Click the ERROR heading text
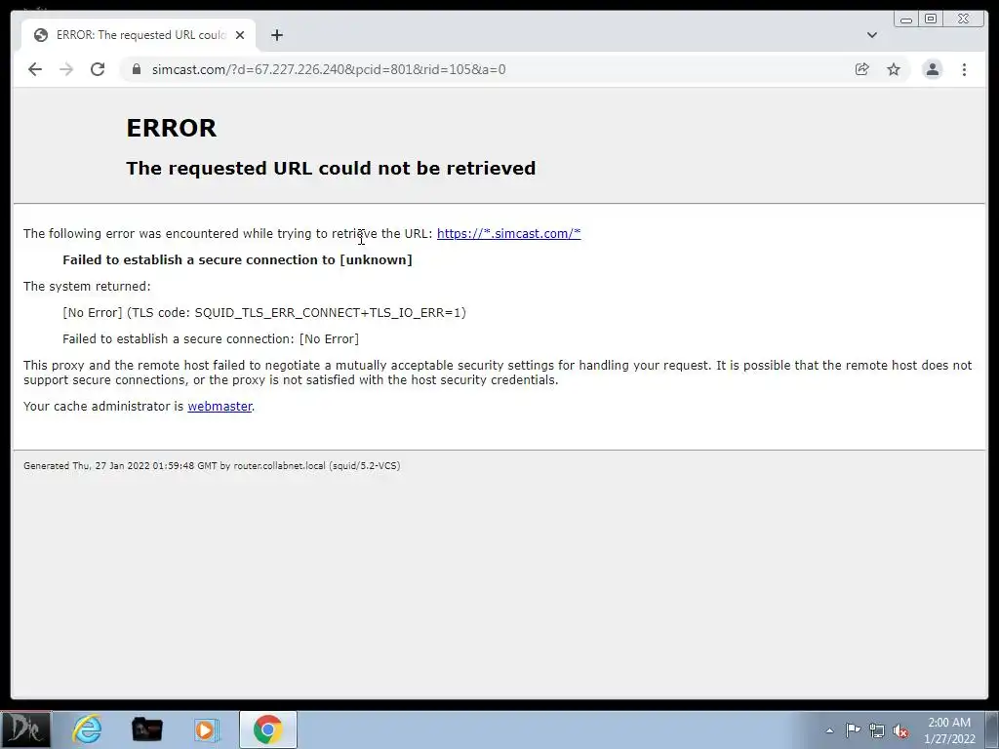This screenshot has width=999, height=749. coord(172,128)
